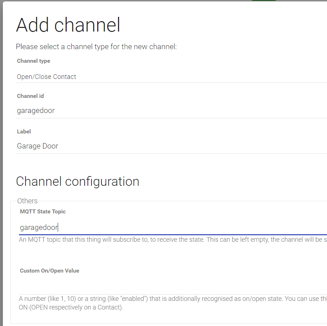Image resolution: width=327 pixels, height=326 pixels.
Task: Focus the MQTT State Topic field
Action: pos(143,227)
